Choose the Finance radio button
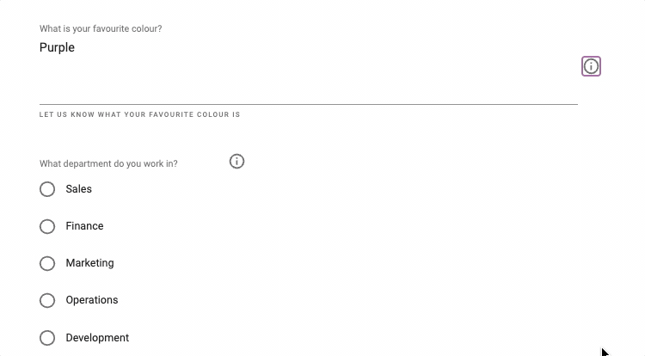 (x=47, y=226)
